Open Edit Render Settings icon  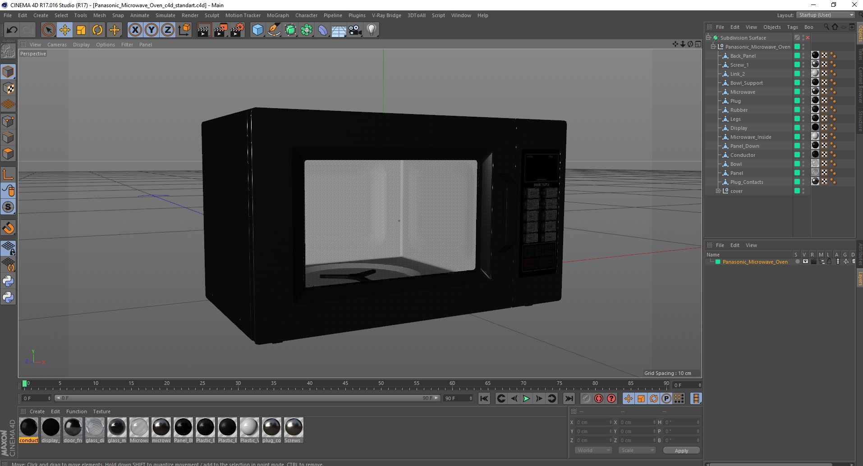click(237, 30)
